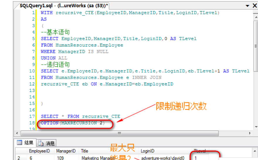Click the grid icon on the 结果 tab

pyautogui.click(x=20, y=143)
